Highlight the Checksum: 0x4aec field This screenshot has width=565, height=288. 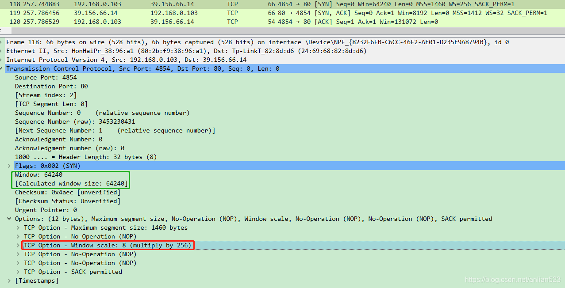pos(67,192)
